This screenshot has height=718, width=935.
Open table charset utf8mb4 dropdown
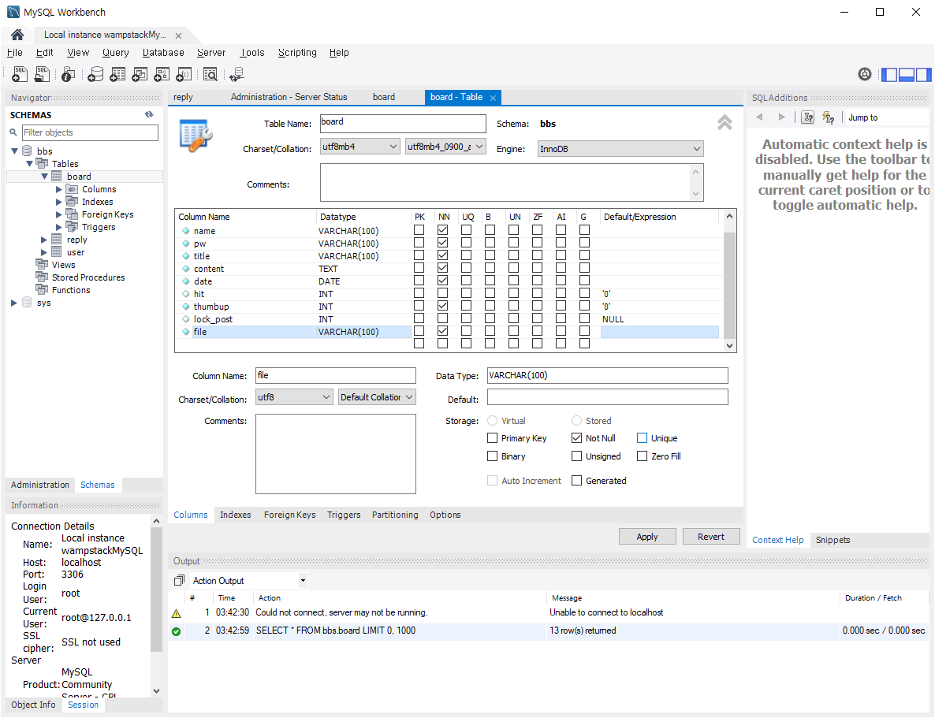[360, 146]
